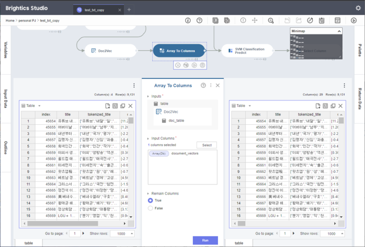365x247 pixels.
Task: Open the settings gear in title bar
Action: (358, 8)
